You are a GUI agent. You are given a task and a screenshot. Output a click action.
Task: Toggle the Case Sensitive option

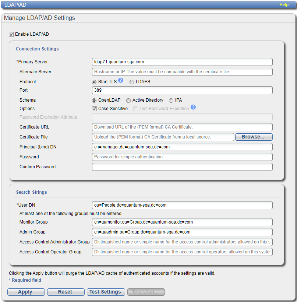point(95,109)
